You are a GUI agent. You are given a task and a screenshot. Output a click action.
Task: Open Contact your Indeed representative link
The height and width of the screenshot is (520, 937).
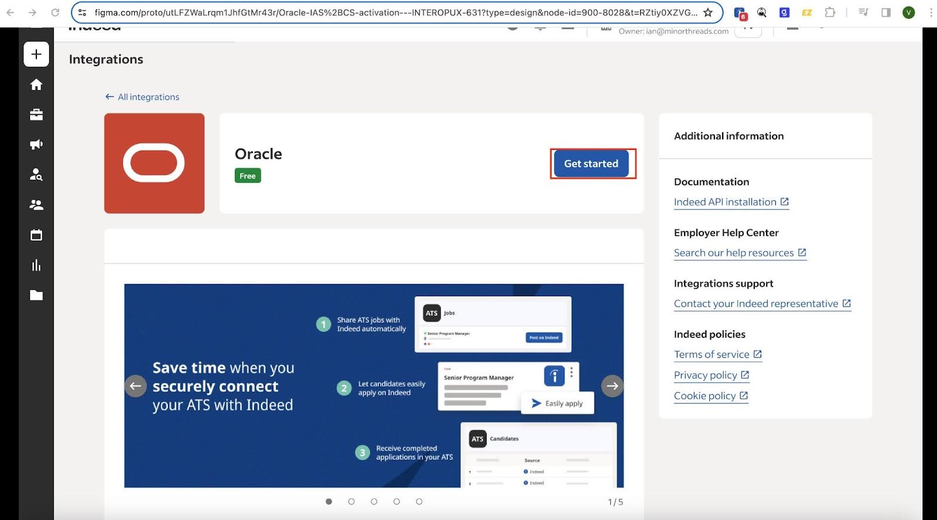[x=762, y=303]
